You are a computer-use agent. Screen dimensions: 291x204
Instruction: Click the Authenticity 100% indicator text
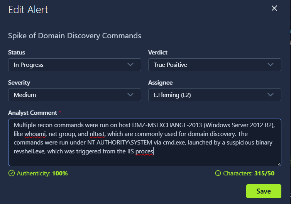(42, 173)
